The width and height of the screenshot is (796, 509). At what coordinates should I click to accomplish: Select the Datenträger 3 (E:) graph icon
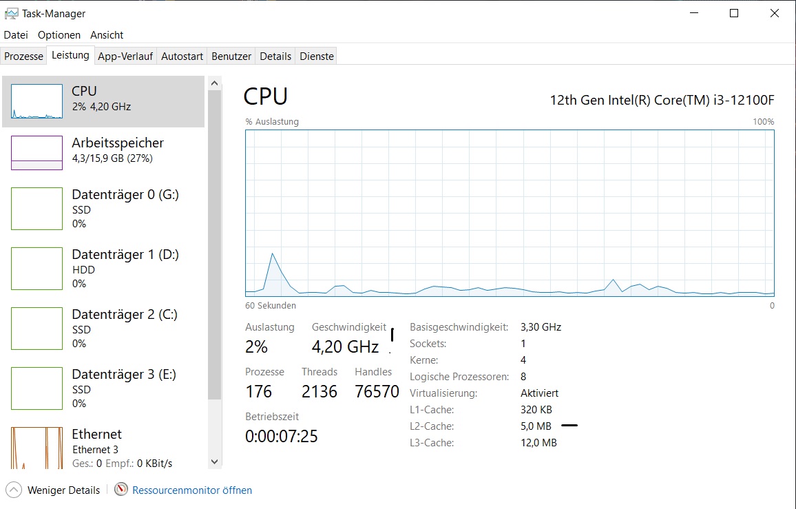[x=36, y=388]
